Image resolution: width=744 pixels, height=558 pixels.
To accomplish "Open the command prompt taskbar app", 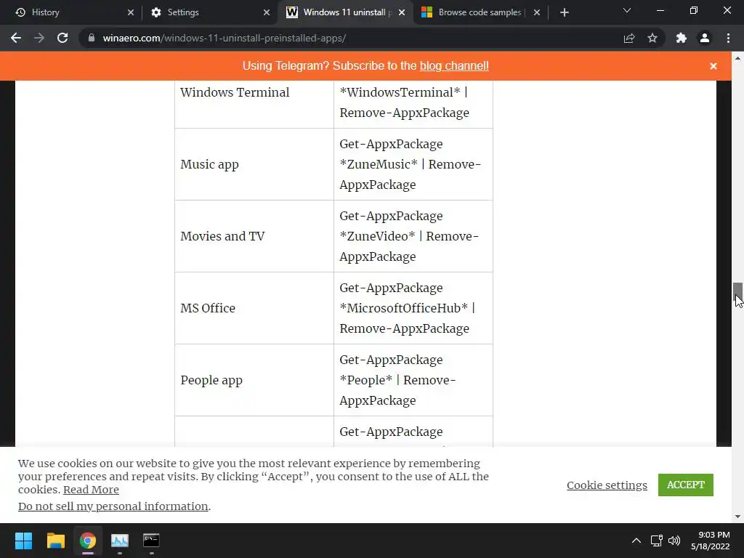I will (151, 541).
